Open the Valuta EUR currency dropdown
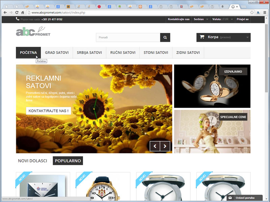The height and width of the screenshot is (202, 270). [x=223, y=19]
